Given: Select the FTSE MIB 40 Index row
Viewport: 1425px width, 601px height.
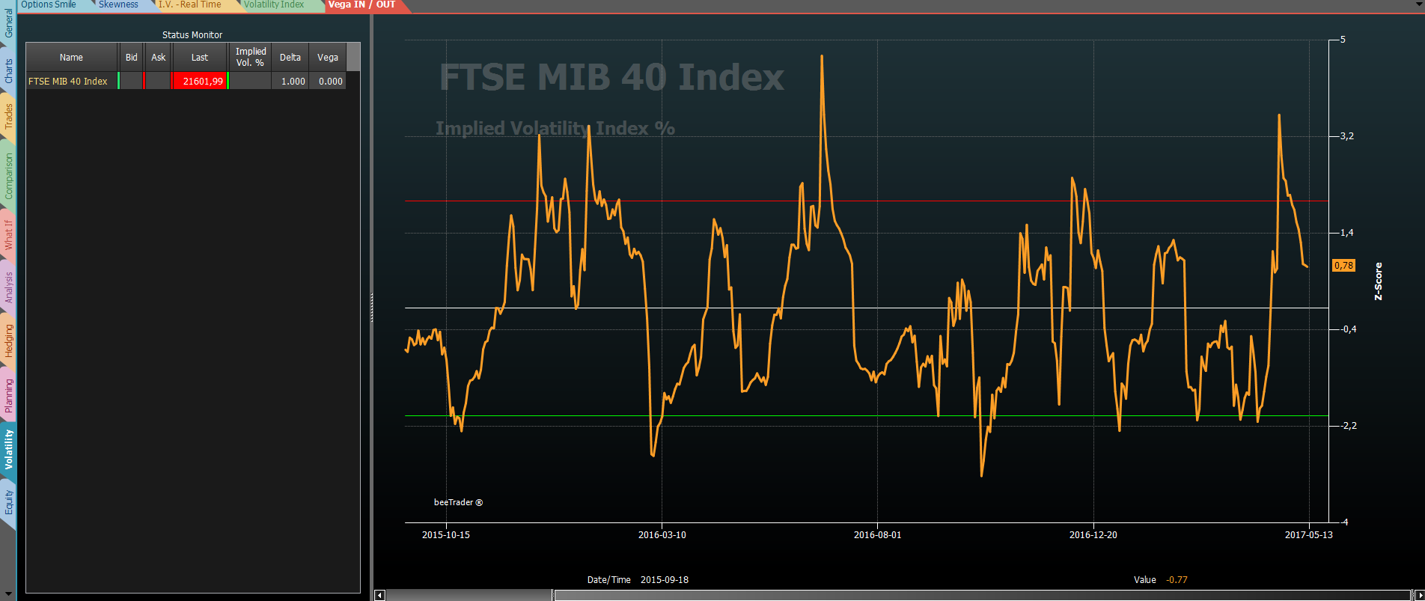Looking at the screenshot, I should 186,81.
